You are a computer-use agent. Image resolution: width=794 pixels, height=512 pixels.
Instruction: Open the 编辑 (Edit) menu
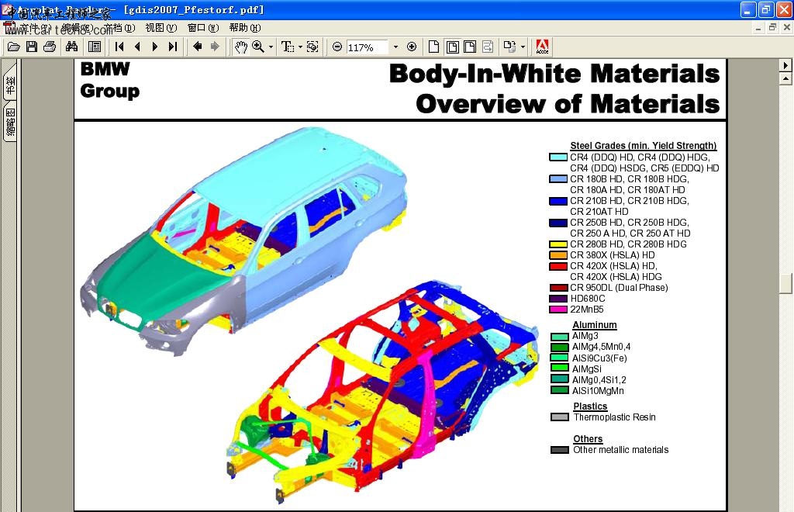tap(77, 28)
